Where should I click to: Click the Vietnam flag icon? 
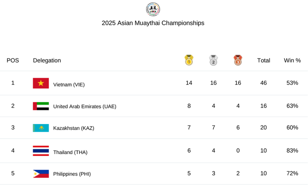(x=41, y=83)
